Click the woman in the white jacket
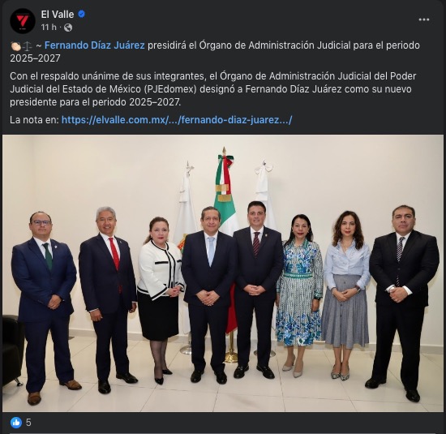The height and width of the screenshot is (434, 446). point(160,299)
